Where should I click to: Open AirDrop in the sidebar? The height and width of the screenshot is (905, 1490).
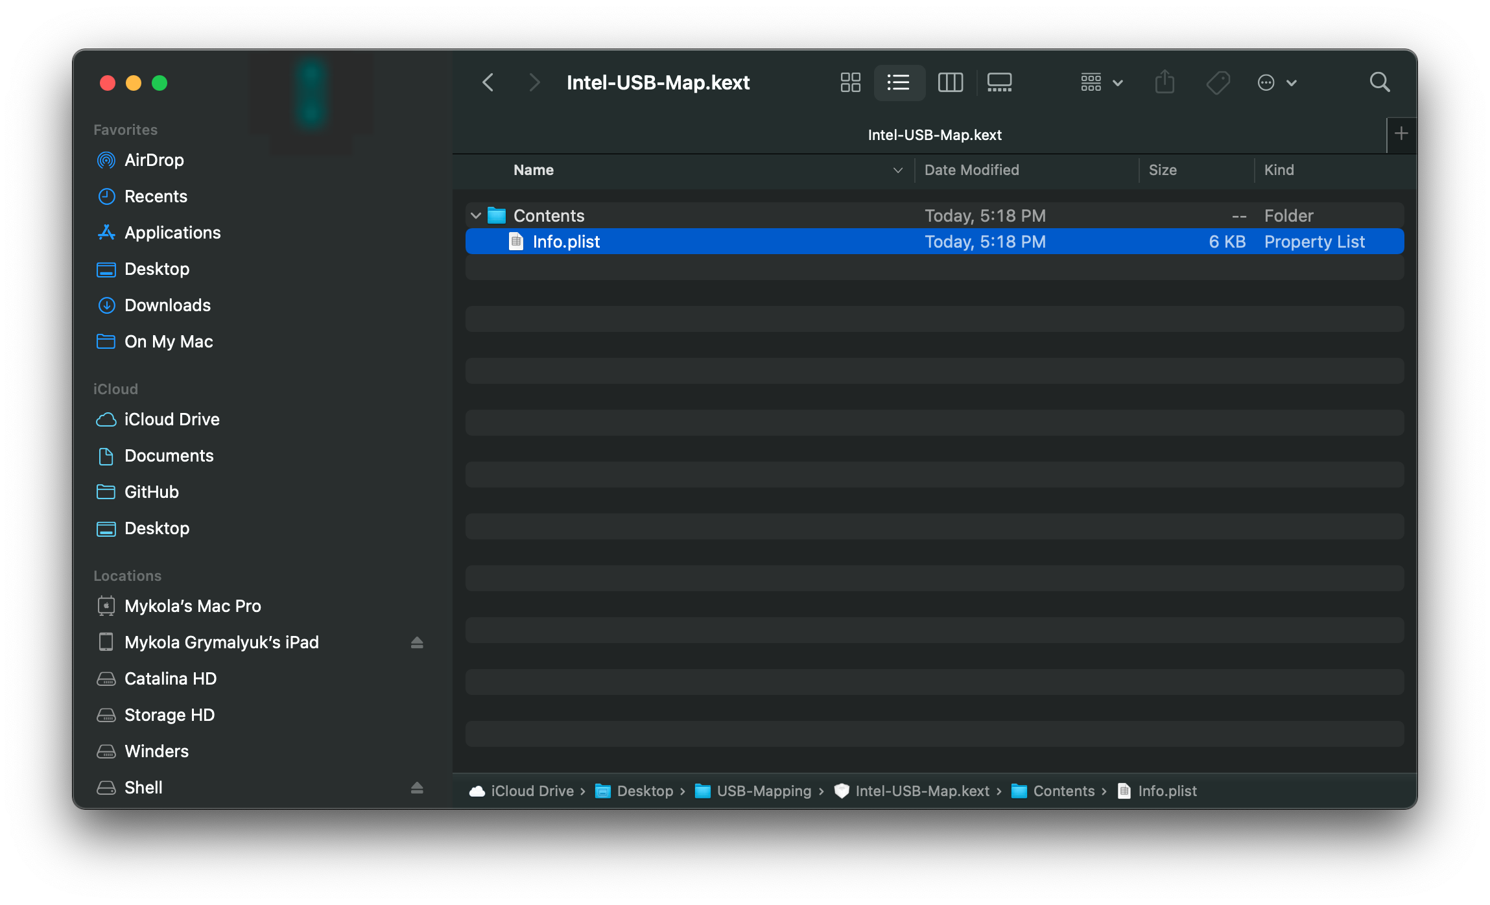[154, 160]
